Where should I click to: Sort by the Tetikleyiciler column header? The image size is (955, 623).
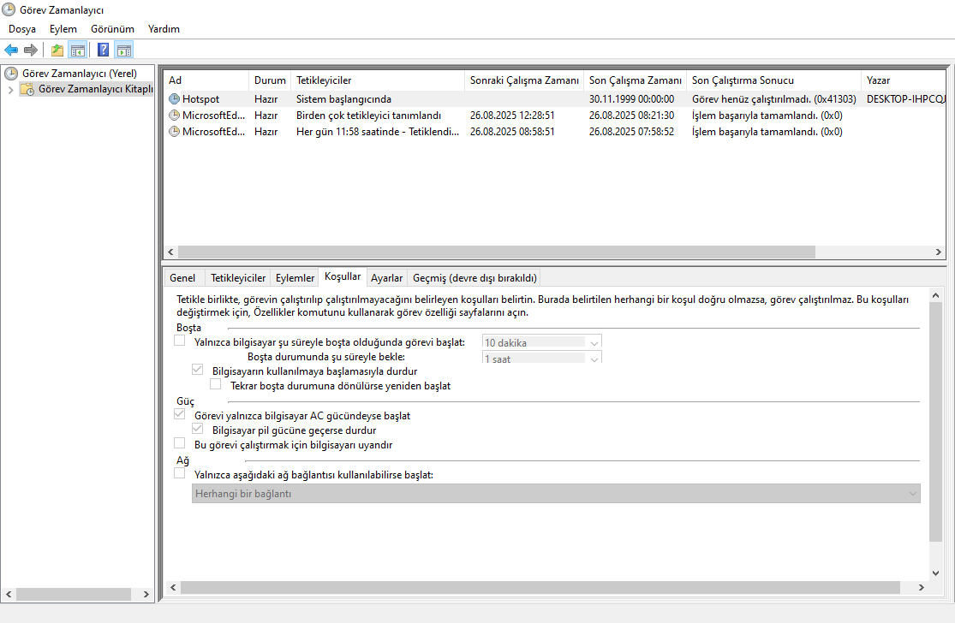coord(378,80)
